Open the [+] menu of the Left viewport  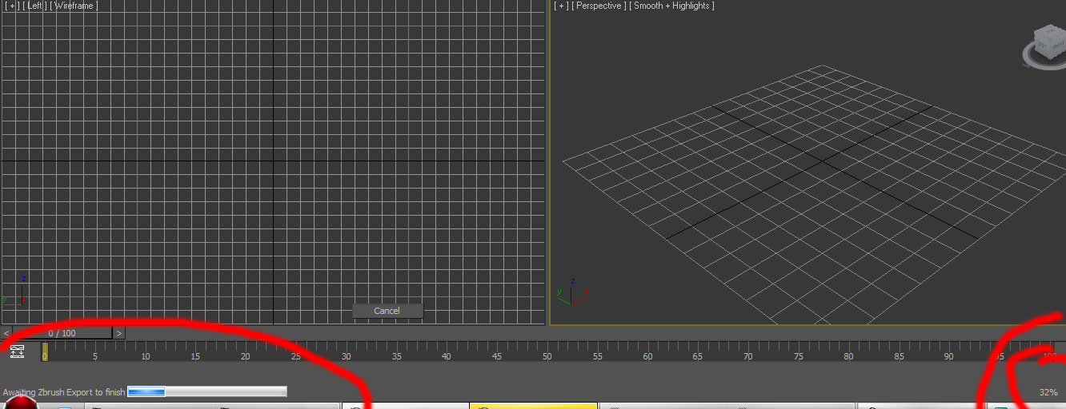[x=11, y=6]
